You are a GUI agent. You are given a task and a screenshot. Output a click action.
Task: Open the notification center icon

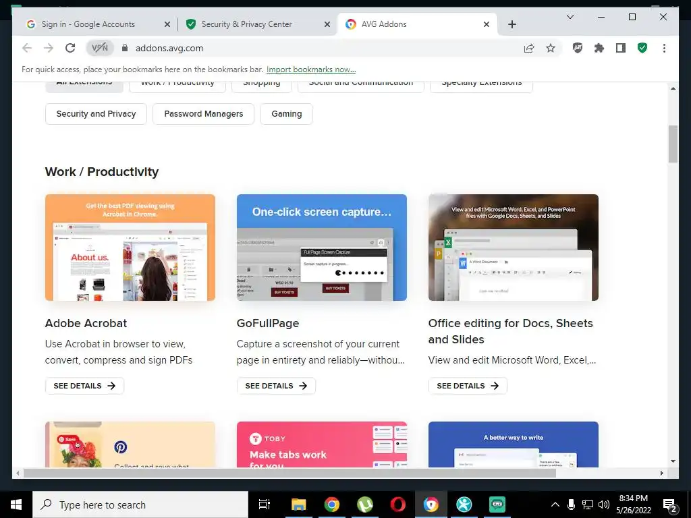tap(670, 505)
